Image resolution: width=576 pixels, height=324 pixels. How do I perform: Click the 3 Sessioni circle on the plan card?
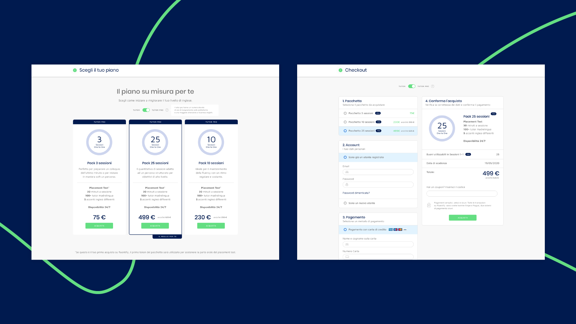(99, 142)
